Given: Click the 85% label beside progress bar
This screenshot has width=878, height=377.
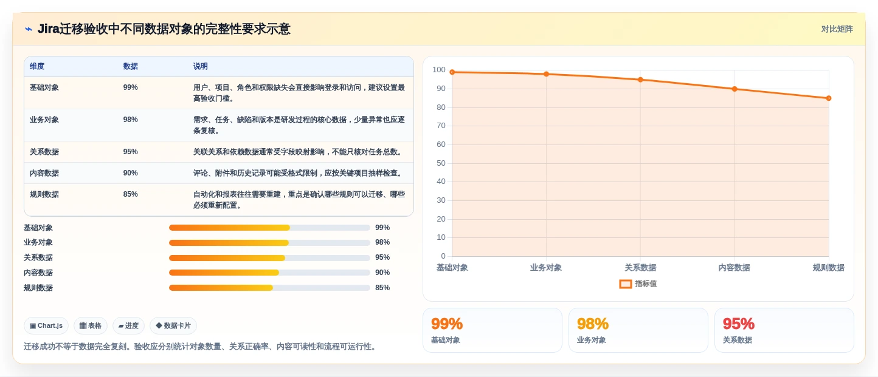Looking at the screenshot, I should click(x=382, y=288).
